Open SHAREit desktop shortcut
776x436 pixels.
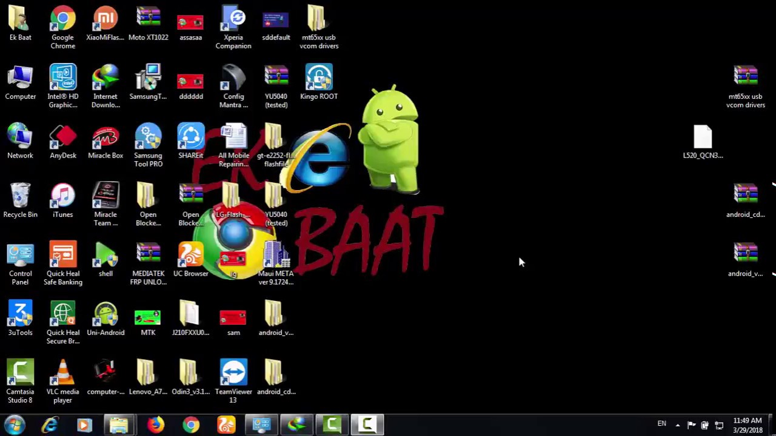point(190,142)
